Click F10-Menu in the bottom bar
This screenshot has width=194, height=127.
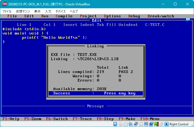pyautogui.click(x=150, y=119)
